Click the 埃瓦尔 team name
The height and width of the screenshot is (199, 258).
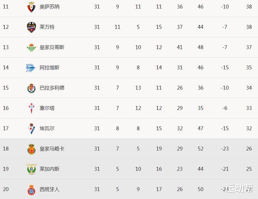(x=47, y=128)
